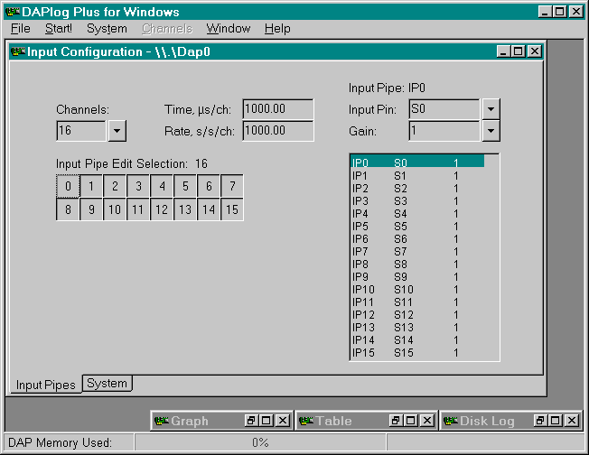Toggle input pipe 5 selection button
The height and width of the screenshot is (455, 589).
[x=185, y=186]
